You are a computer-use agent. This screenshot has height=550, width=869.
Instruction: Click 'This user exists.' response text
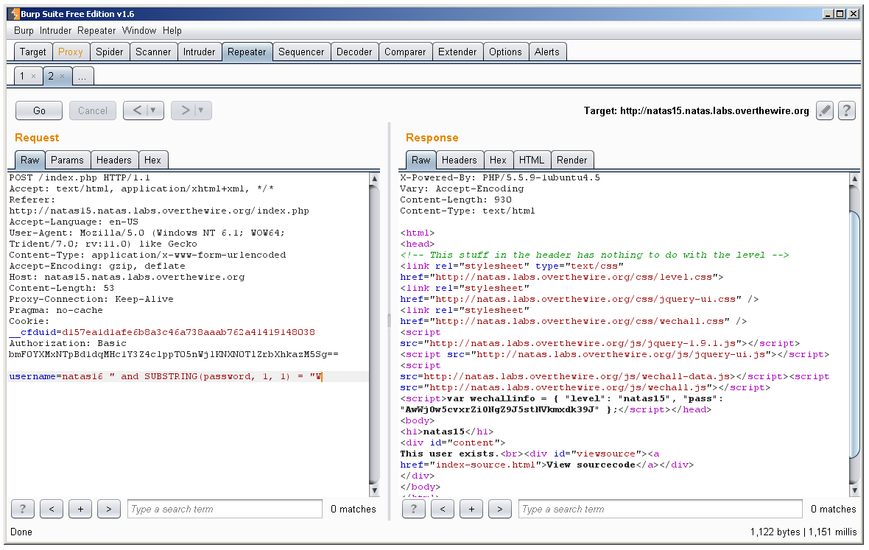tap(448, 454)
